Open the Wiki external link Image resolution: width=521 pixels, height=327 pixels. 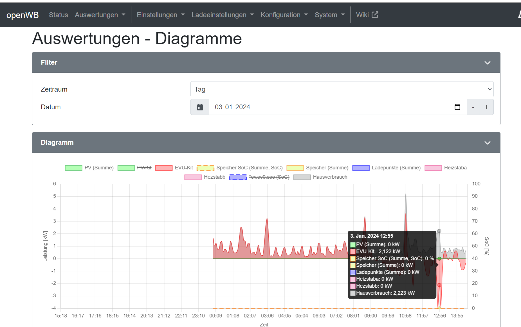367,15
